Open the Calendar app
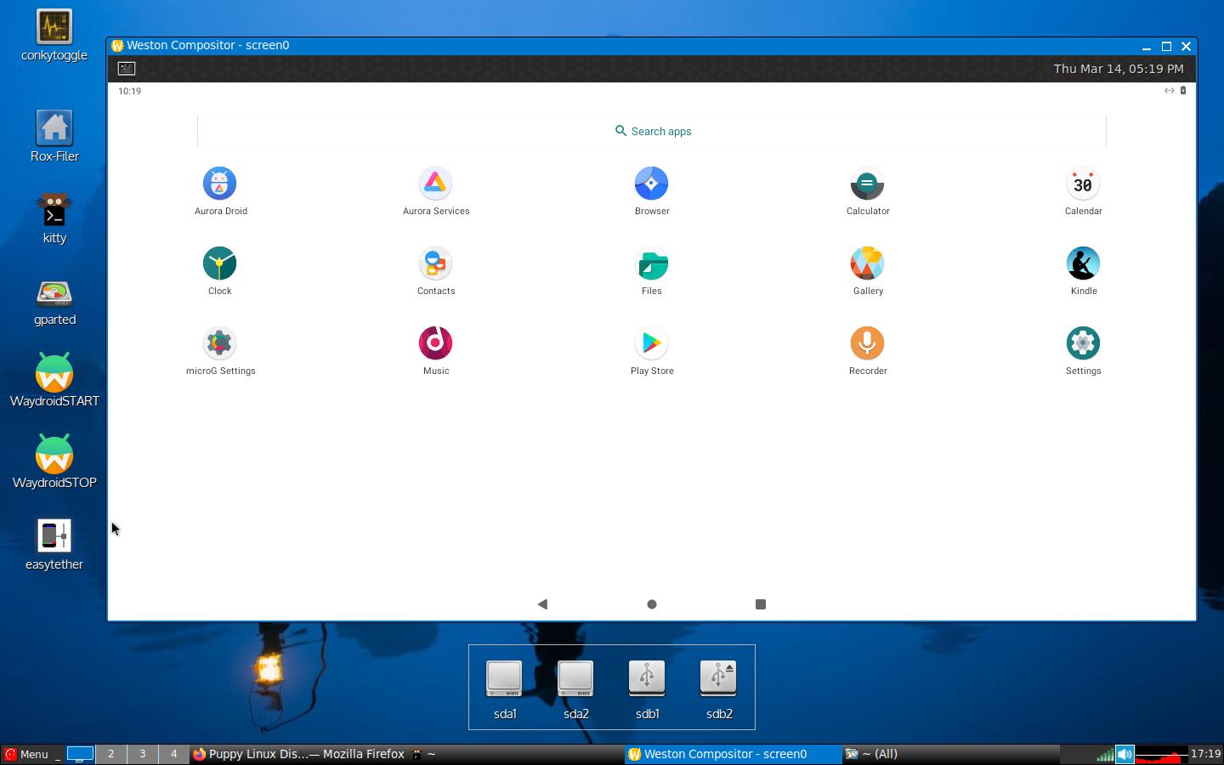The image size is (1224, 765). tap(1083, 184)
